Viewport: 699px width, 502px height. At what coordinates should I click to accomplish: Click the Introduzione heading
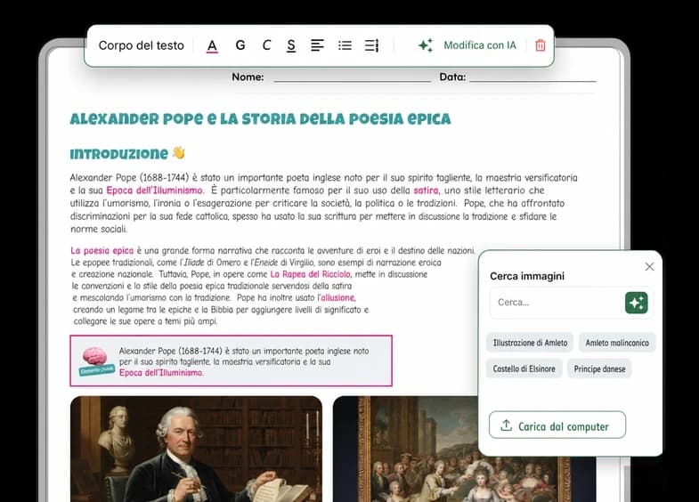pyautogui.click(x=118, y=154)
